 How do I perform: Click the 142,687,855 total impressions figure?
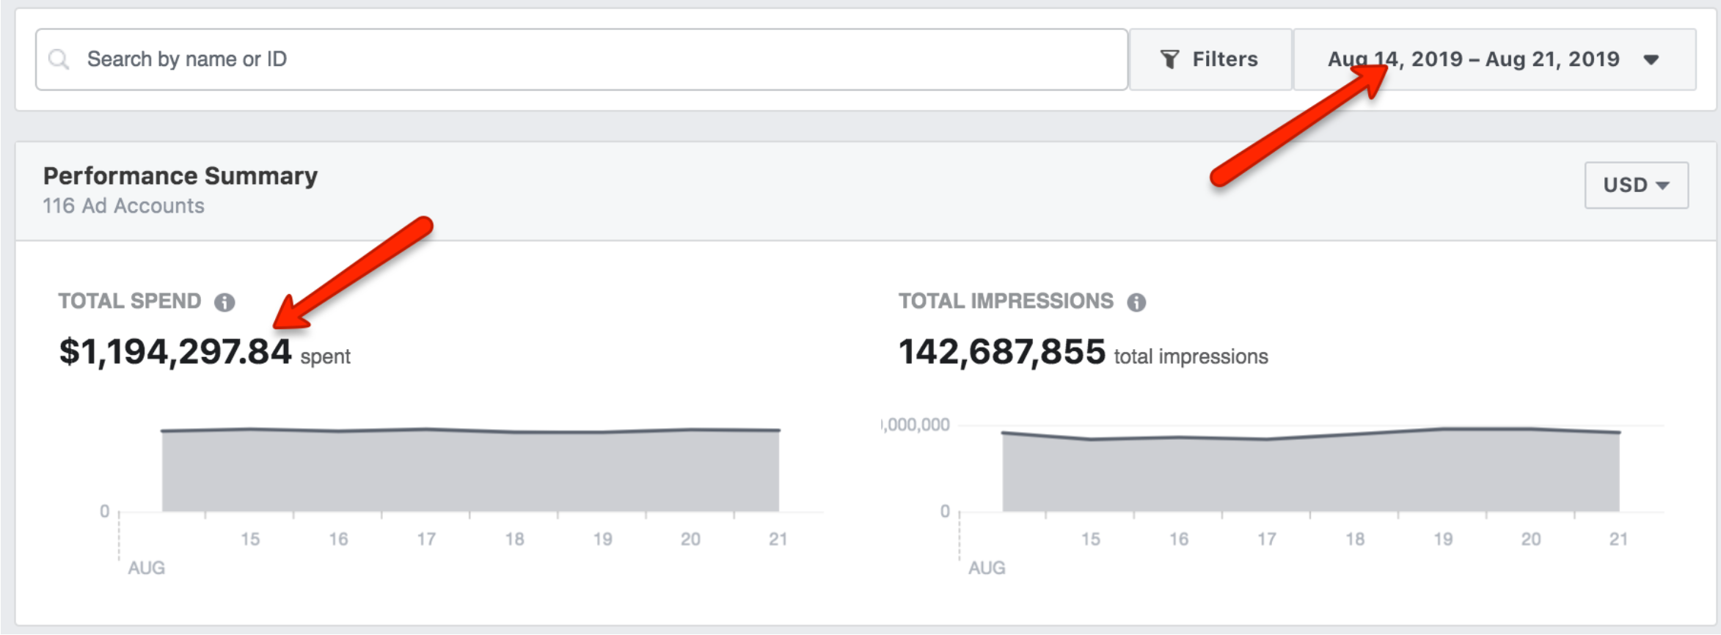1001,352
